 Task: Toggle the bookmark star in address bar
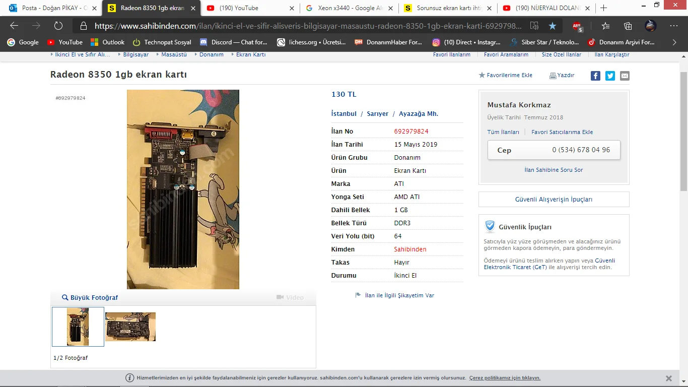553,26
